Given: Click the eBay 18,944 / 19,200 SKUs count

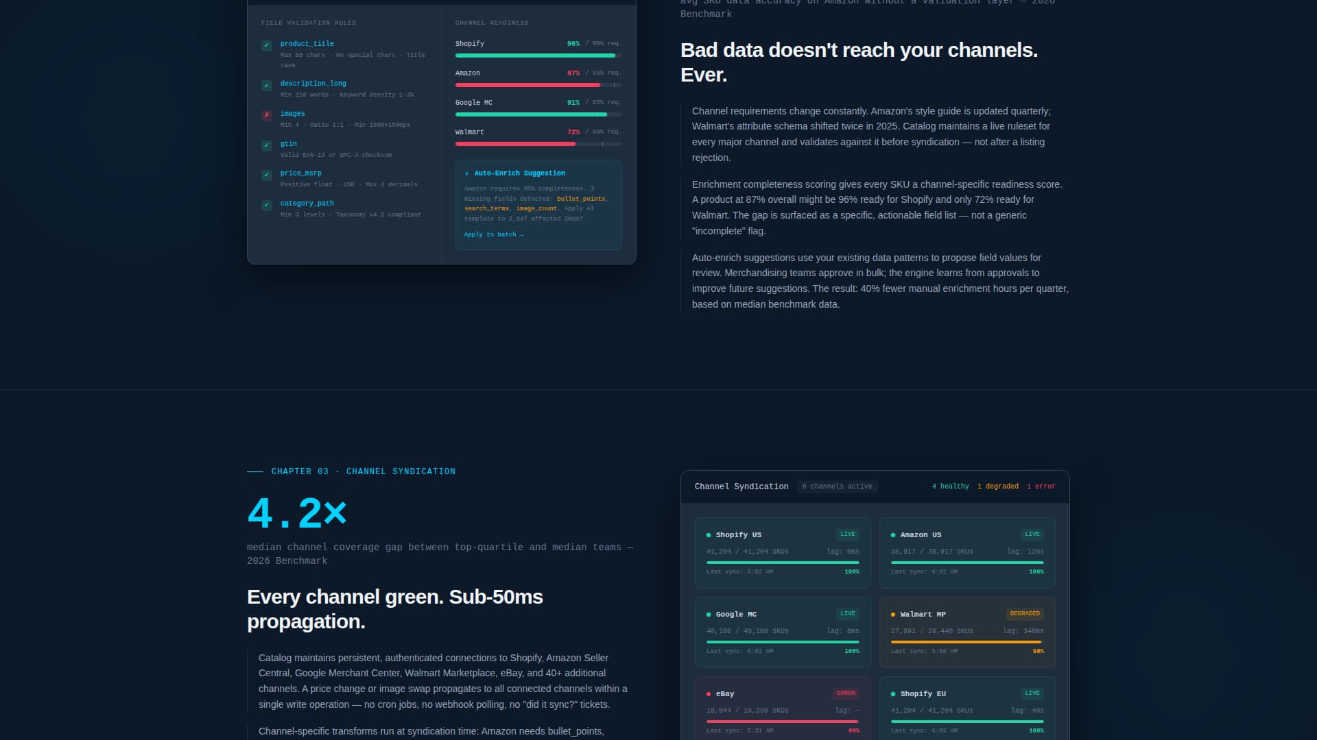Looking at the screenshot, I should click(748, 711).
